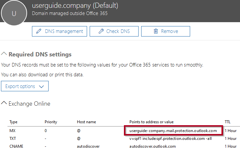
Task: Open the Export options dropdown
Action: click(25, 86)
